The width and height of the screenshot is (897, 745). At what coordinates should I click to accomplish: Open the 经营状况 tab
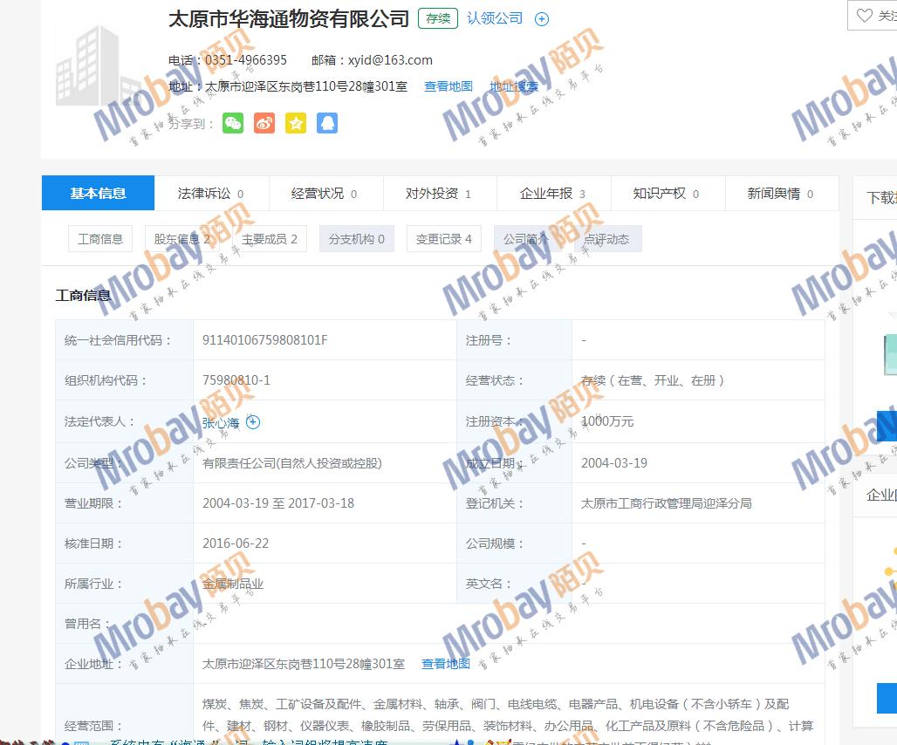(x=324, y=194)
